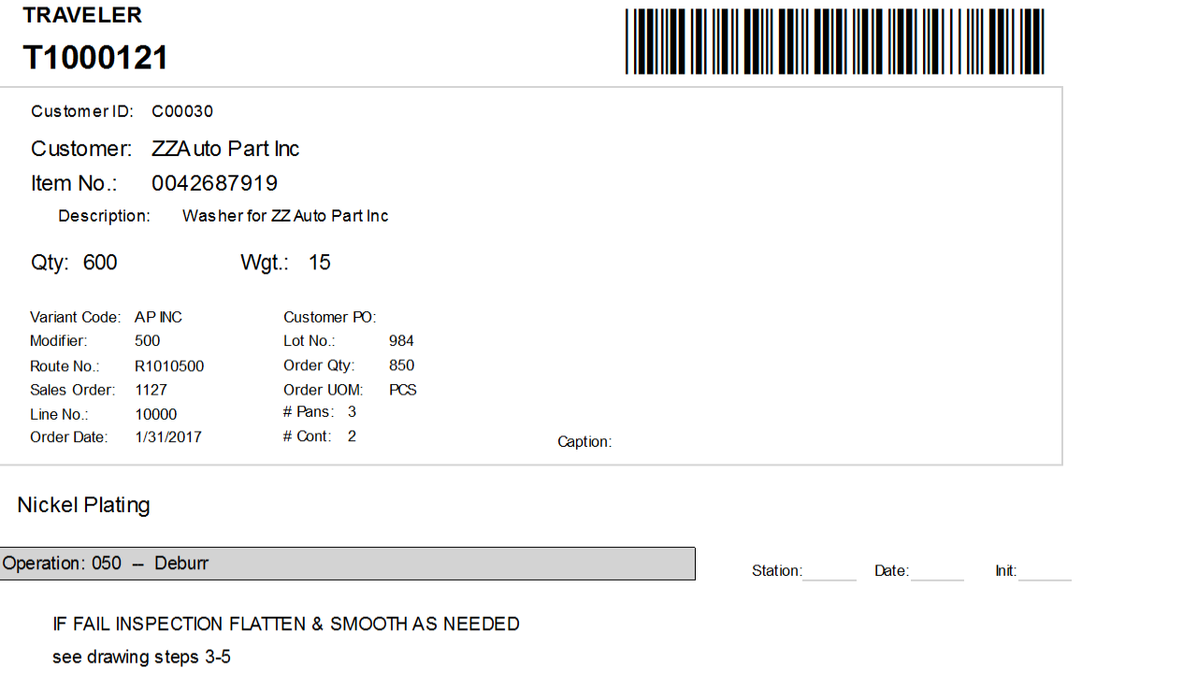1197x673 pixels.
Task: Click the Init blank field
Action: coord(1045,570)
